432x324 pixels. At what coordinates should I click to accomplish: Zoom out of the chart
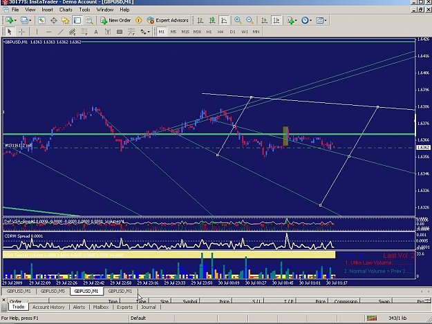[x=250, y=20]
